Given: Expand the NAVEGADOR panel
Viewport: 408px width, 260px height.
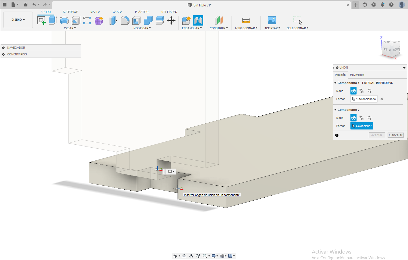Looking at the screenshot, I should coord(3,48).
